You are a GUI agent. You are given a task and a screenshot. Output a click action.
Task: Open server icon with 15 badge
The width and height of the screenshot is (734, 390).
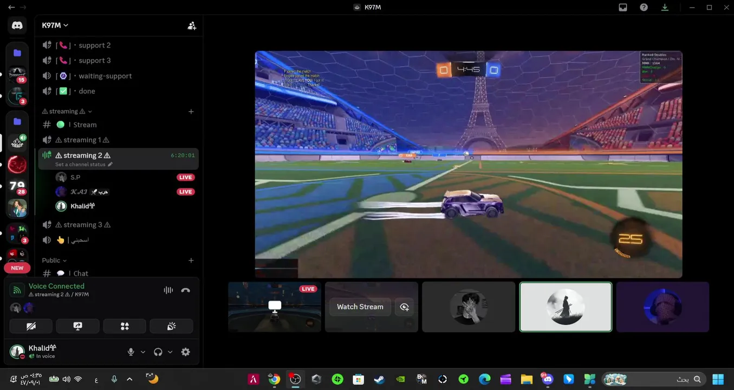pyautogui.click(x=17, y=75)
